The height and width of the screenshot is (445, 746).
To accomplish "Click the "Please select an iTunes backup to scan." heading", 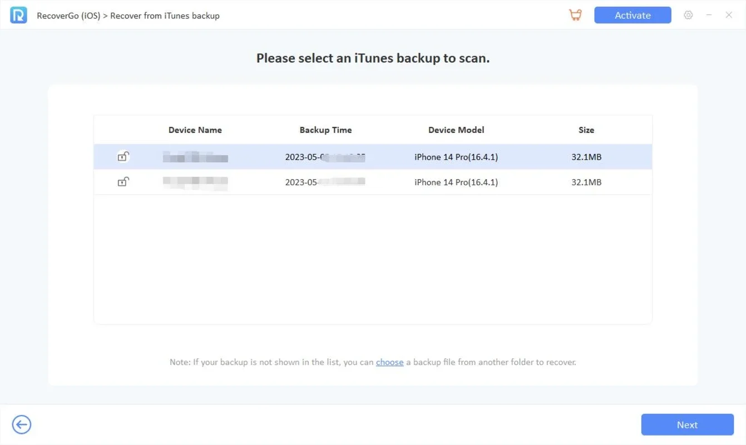I will point(373,58).
